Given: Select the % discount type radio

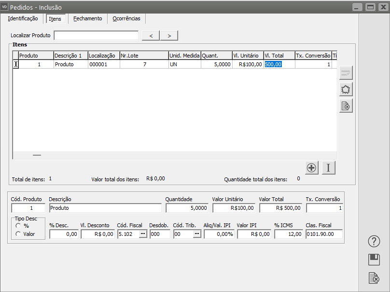Looking at the screenshot, I should coord(18,225).
